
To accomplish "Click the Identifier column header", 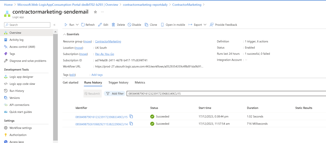I will tap(81, 108).
